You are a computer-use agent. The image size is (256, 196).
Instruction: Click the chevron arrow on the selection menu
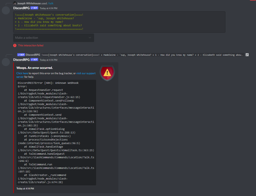tap(90, 37)
